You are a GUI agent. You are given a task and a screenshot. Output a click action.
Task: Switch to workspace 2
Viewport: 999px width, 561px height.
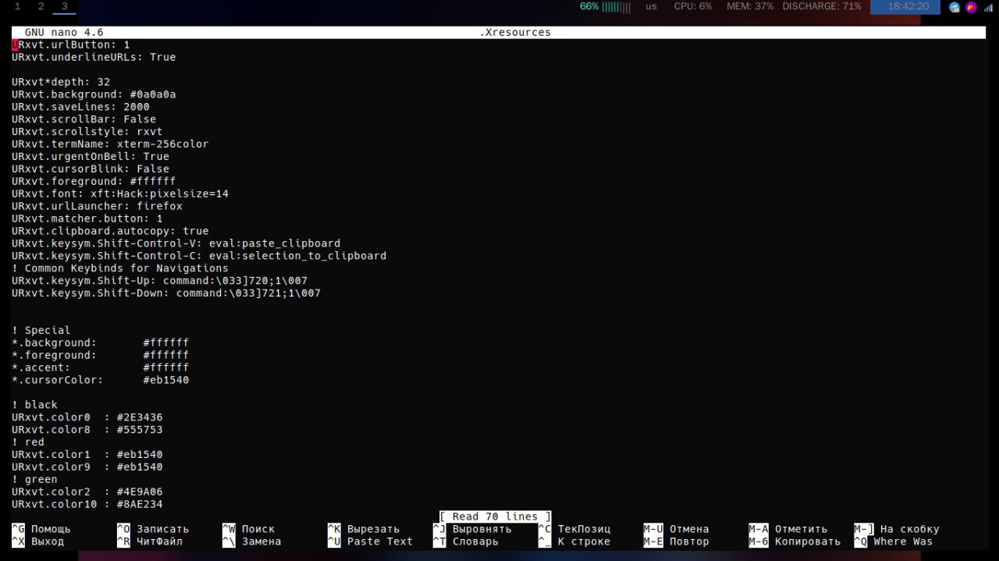41,6
